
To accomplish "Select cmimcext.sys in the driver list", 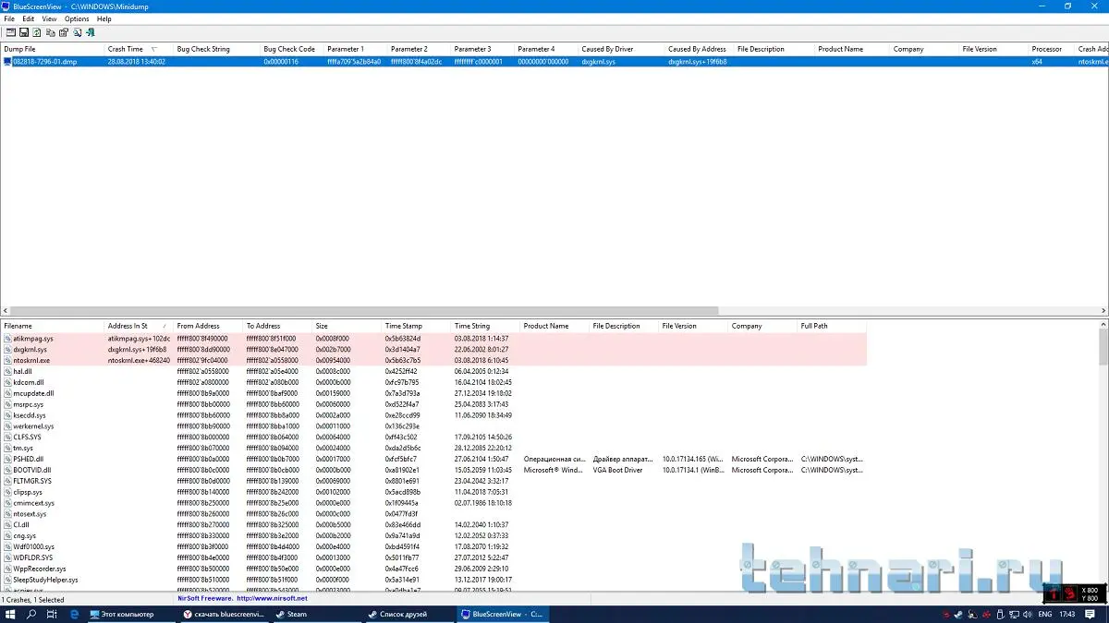I will [x=34, y=503].
